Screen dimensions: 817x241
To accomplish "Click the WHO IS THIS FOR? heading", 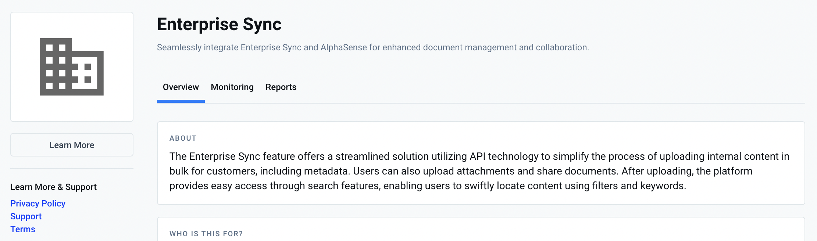I will [206, 234].
